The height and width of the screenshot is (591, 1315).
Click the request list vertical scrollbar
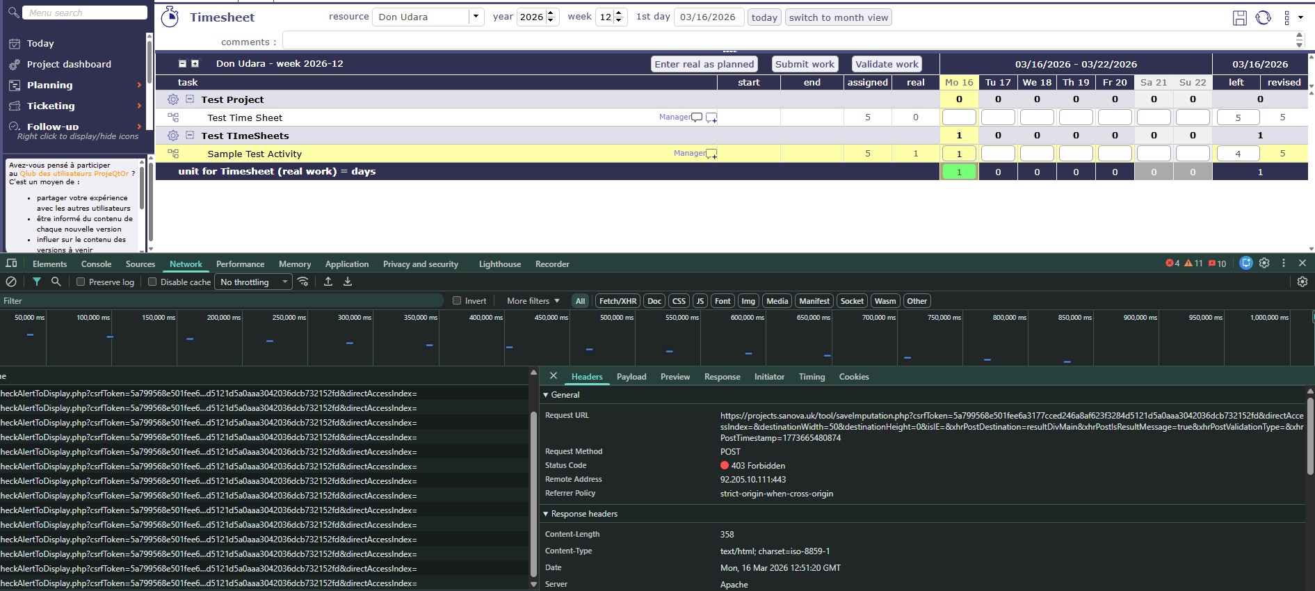point(533,487)
